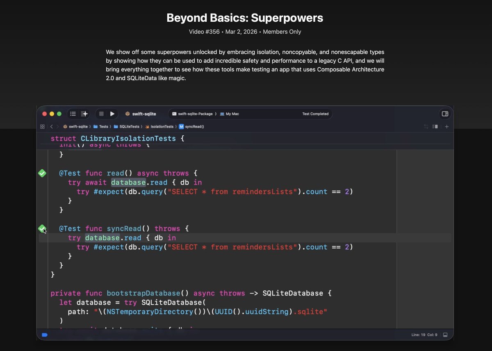Open the syncRead() method breadcrumb

pos(192,127)
